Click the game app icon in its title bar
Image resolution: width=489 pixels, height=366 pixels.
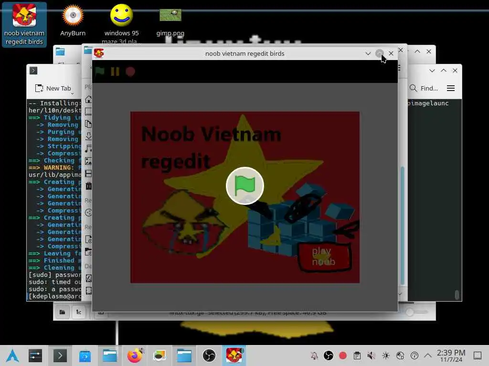pyautogui.click(x=99, y=53)
